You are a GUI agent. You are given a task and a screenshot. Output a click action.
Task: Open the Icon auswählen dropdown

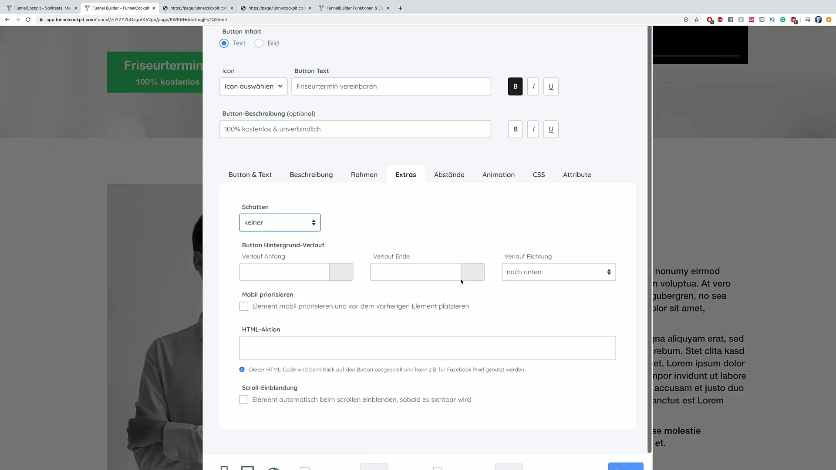(253, 86)
